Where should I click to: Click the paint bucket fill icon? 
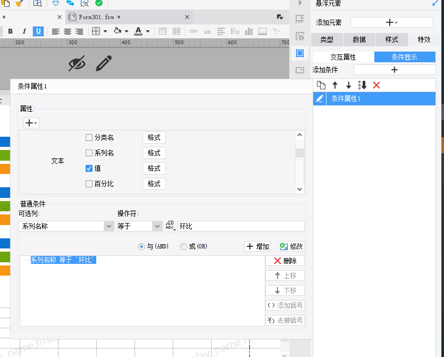[x=117, y=31]
